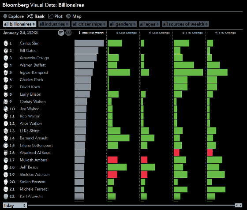Open the all industries dropdown
The width and height of the screenshot is (247, 210).
[54, 24]
